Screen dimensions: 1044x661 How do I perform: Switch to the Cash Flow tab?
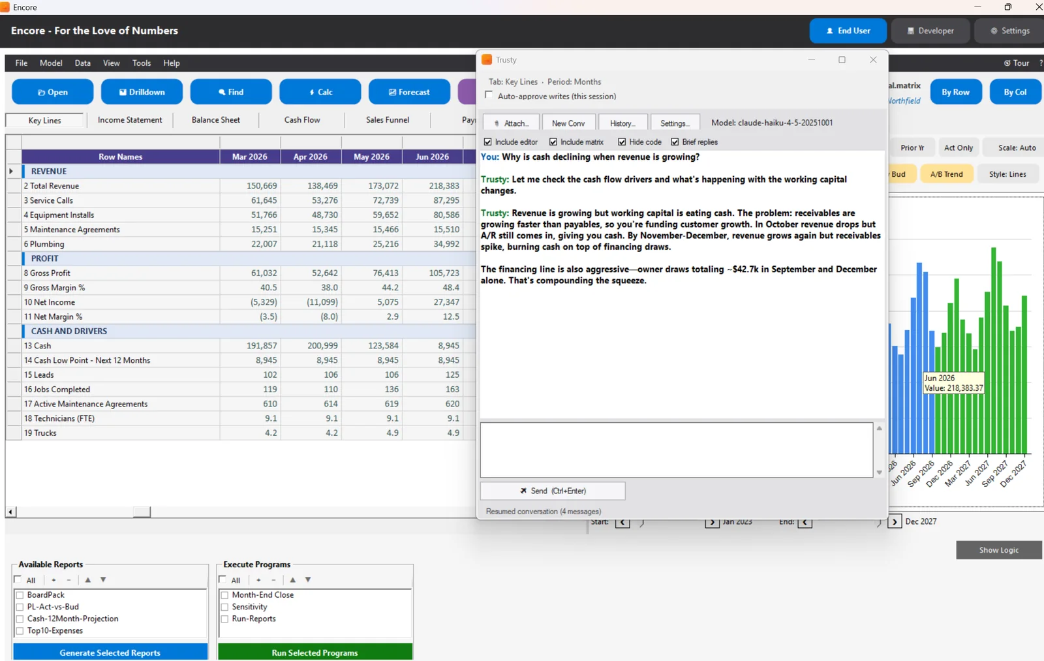coord(302,120)
